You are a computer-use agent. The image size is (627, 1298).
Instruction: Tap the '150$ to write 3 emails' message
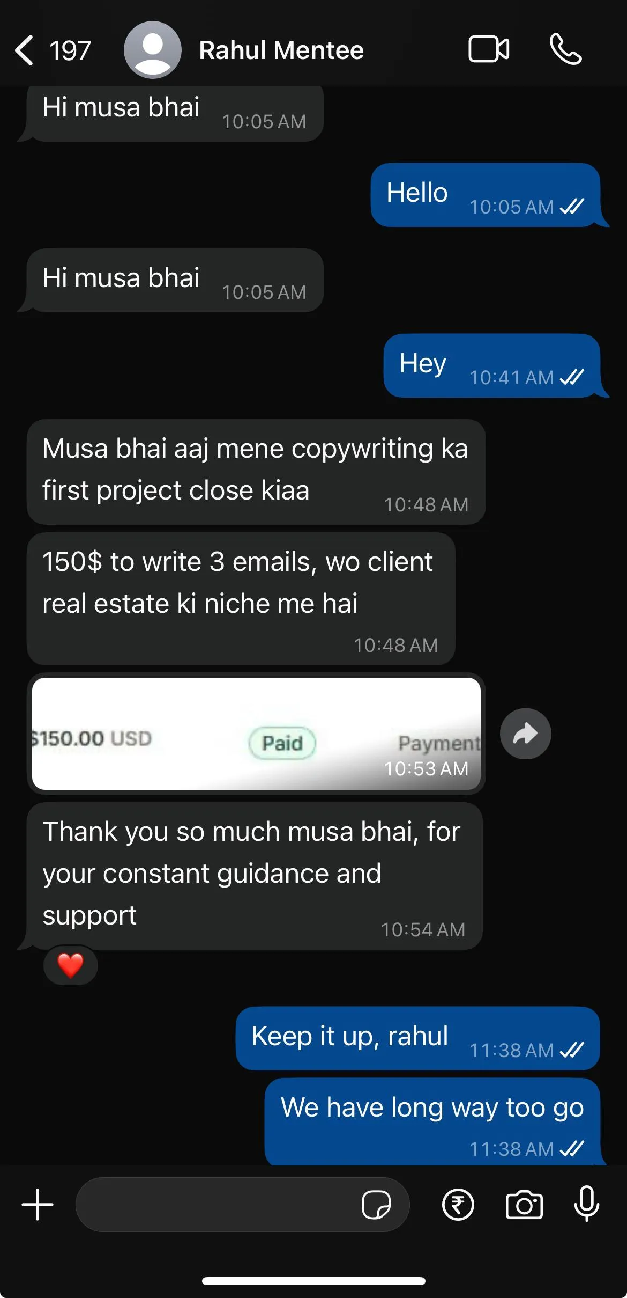241,599
